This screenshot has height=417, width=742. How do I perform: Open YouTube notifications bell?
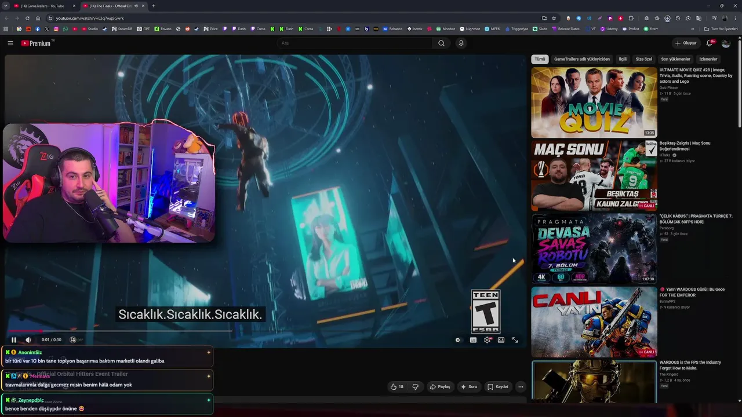[710, 43]
